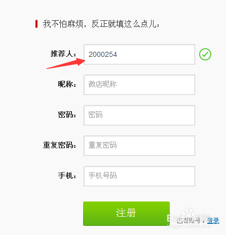Click the 我不怕麻烦 heading text

point(101,24)
